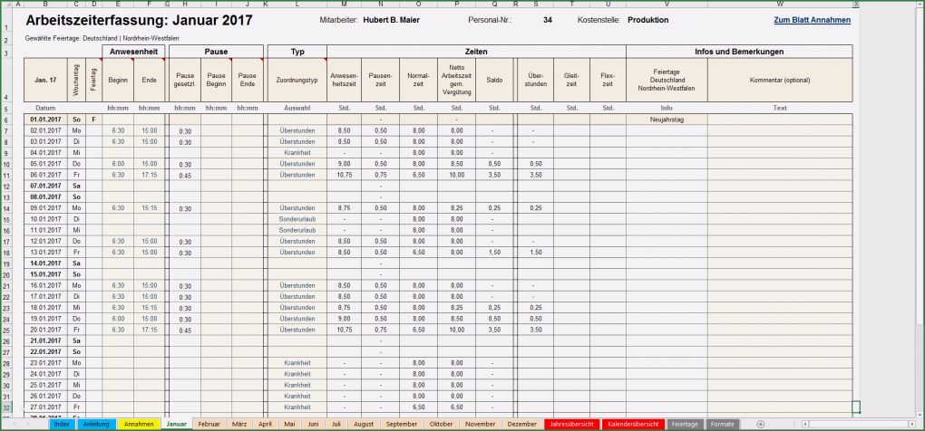Open the Juli sheet tab
This screenshot has width=925, height=431.
click(336, 424)
